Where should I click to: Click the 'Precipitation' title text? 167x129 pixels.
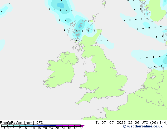(11, 123)
